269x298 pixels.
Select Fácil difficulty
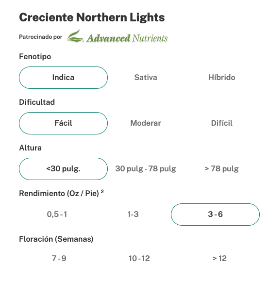click(63, 123)
